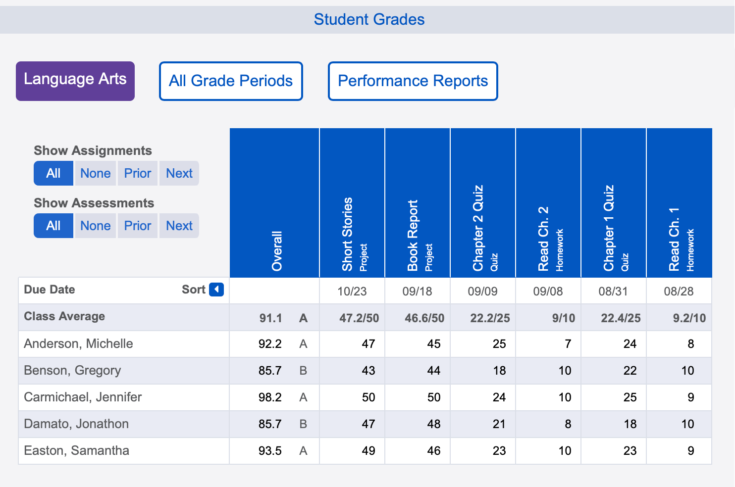The height and width of the screenshot is (487, 735).
Task: Select Carmichael, Jennifer's row
Action: pos(82,397)
